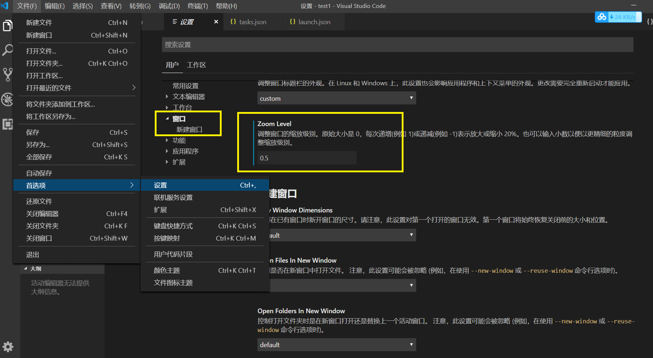Viewport: 653px width, 358px height.
Task: Open the 编辑(E) menu
Action: point(55,6)
